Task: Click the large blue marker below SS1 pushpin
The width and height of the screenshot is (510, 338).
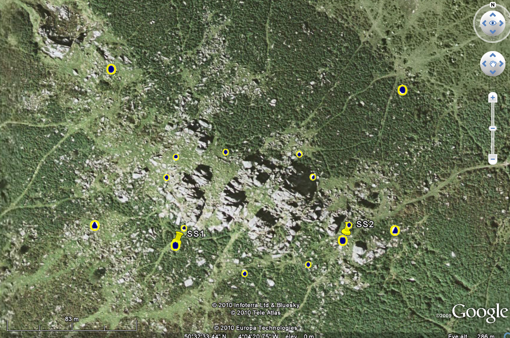Action: (175, 246)
